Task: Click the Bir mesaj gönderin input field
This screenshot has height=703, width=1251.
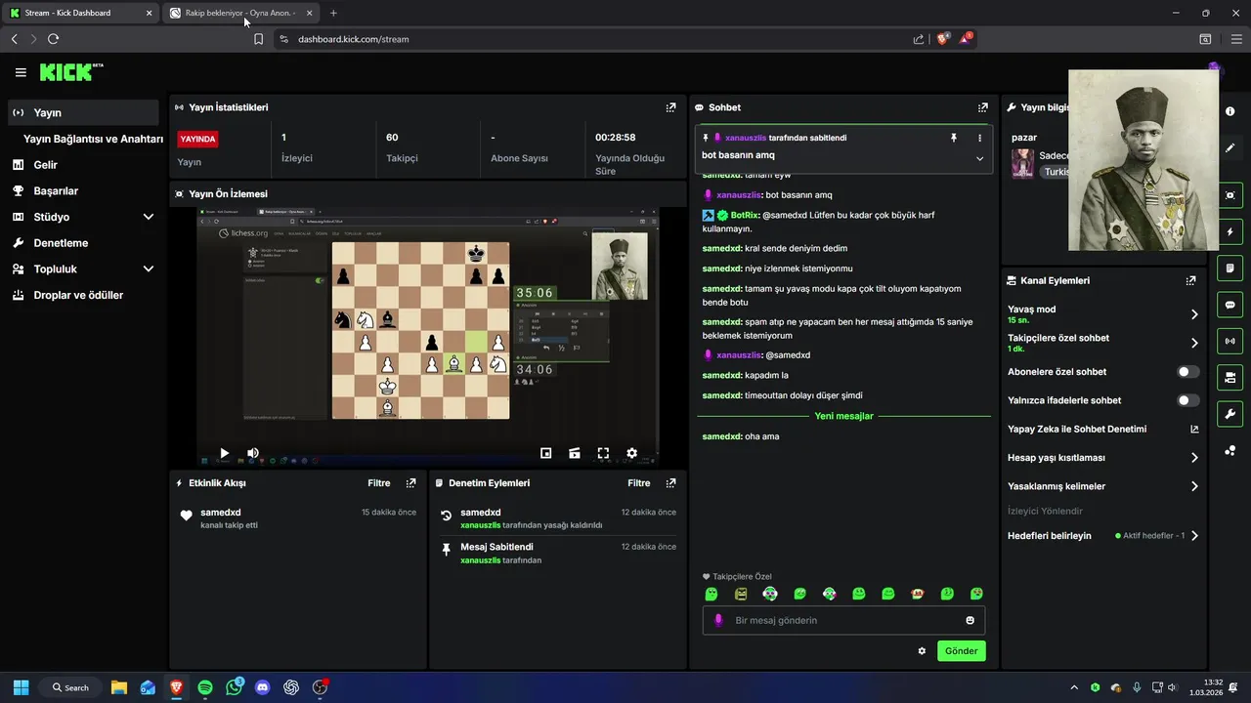Action: pyautogui.click(x=843, y=620)
